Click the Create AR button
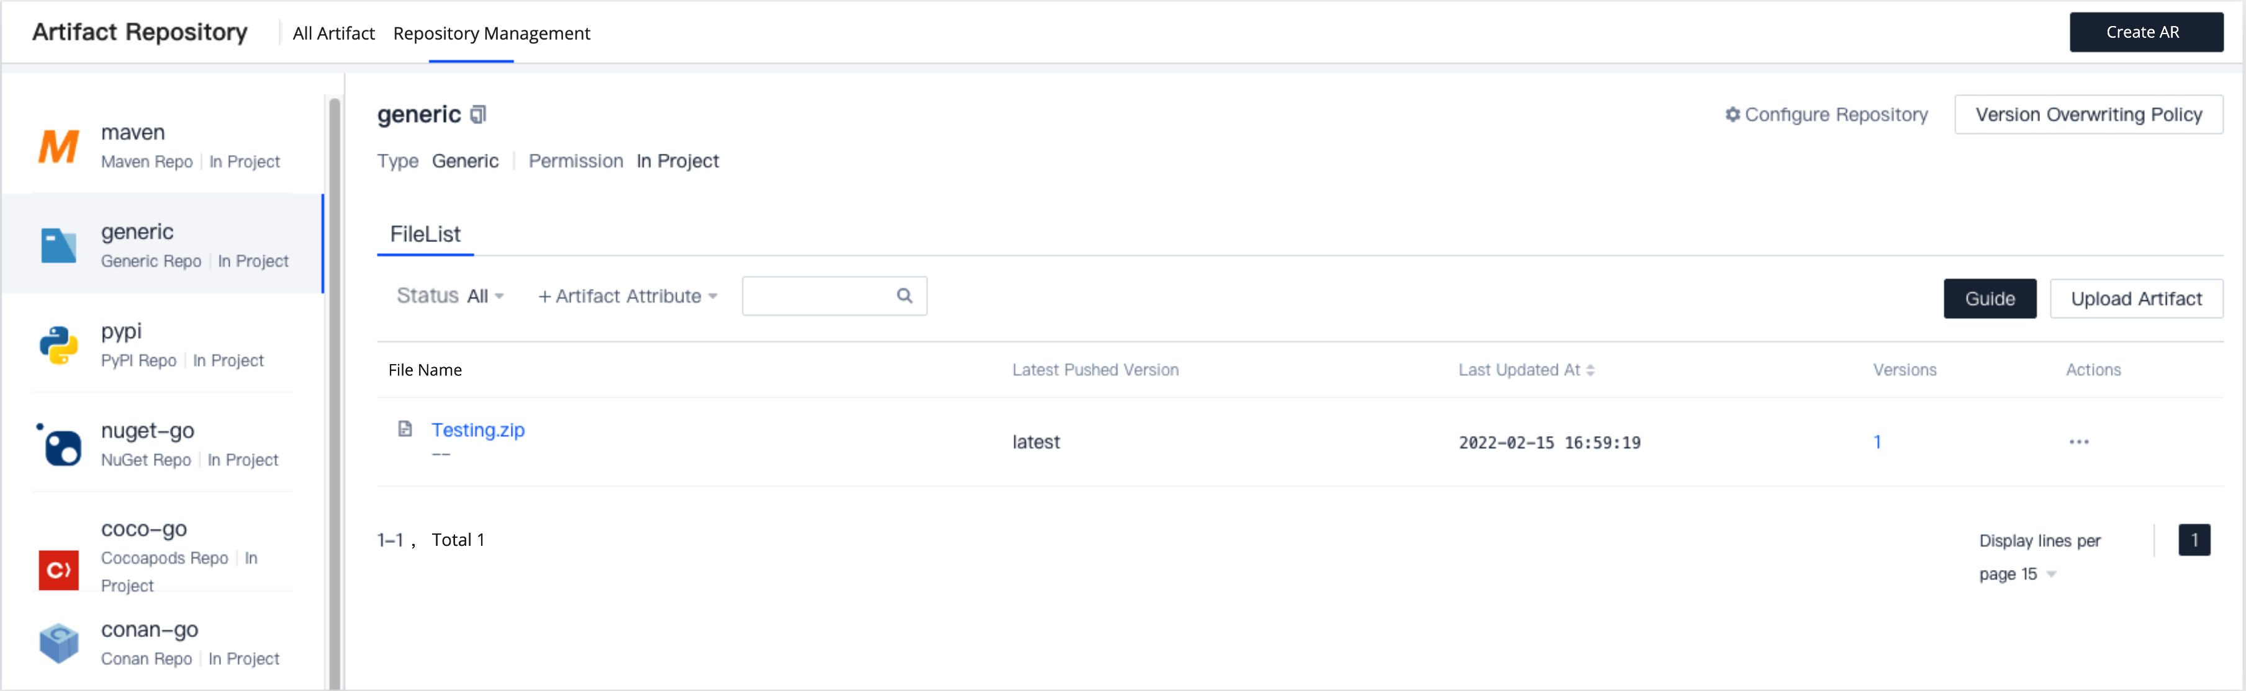2246x691 pixels. point(2145,32)
